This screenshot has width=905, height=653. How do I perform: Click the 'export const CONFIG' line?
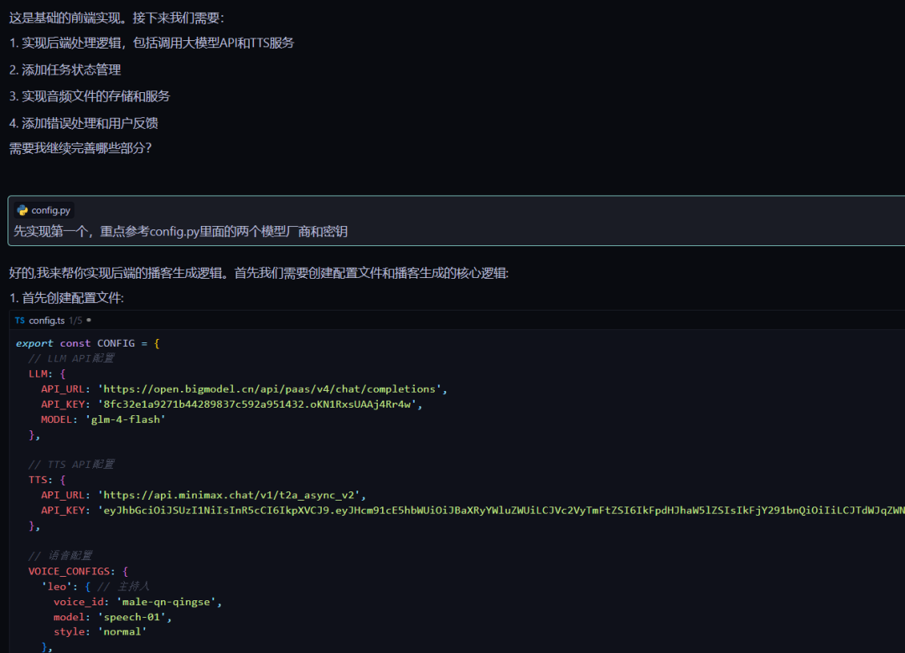(87, 343)
